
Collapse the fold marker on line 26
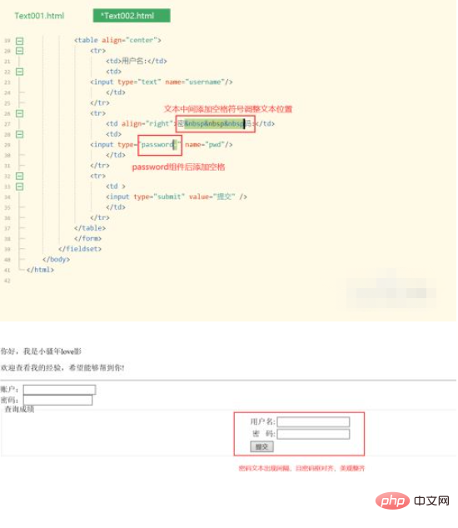20,113
